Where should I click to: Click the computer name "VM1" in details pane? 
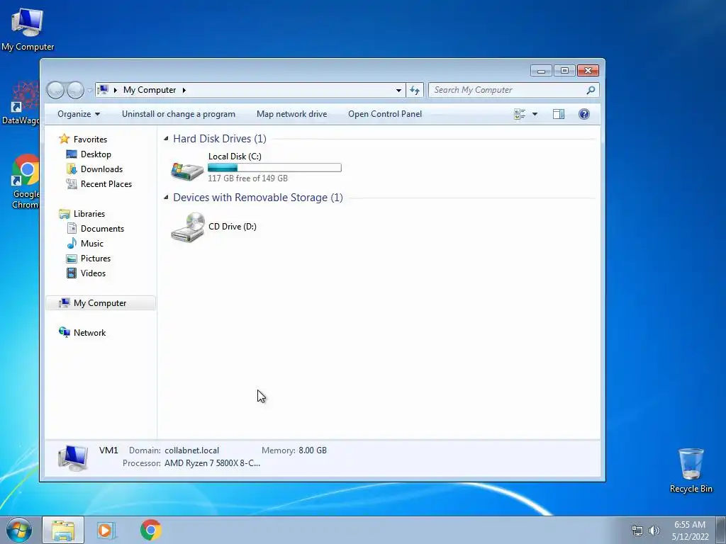click(x=108, y=450)
